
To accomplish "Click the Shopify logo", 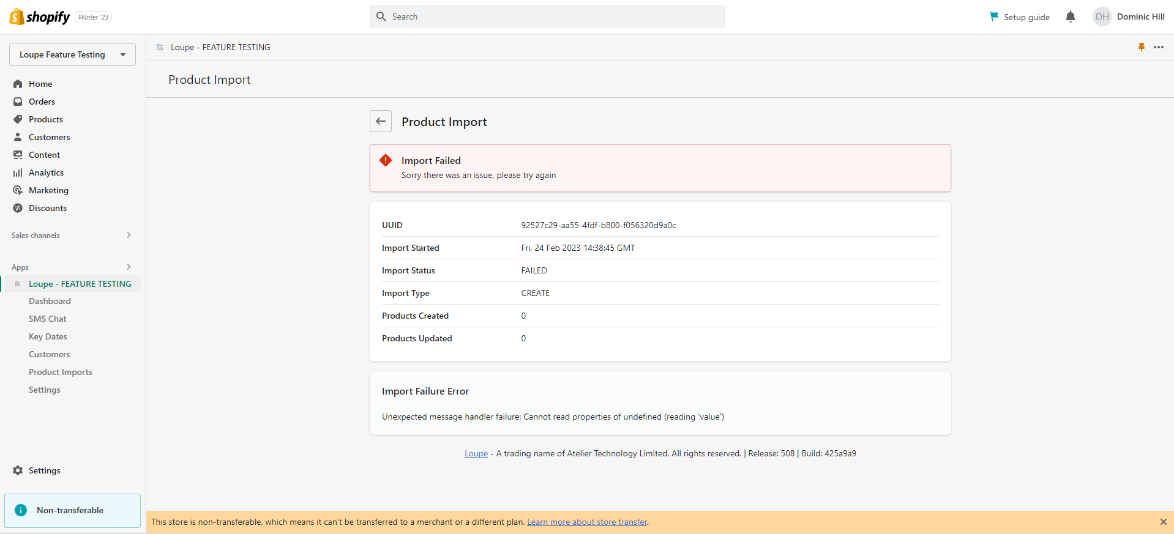I will [x=40, y=17].
